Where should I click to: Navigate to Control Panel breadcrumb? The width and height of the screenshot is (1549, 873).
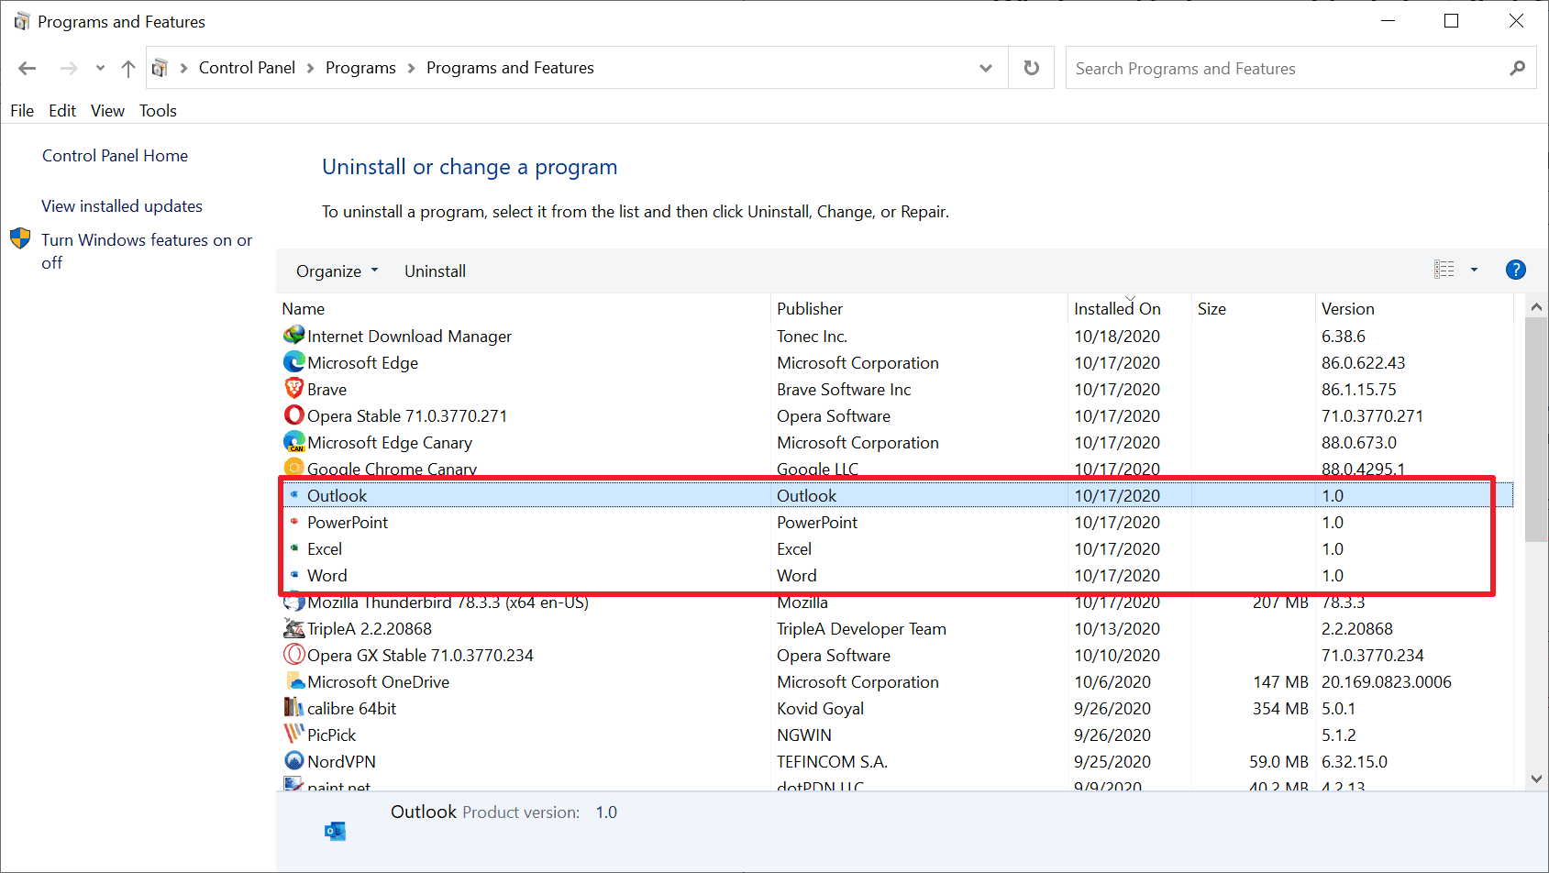[x=247, y=68]
